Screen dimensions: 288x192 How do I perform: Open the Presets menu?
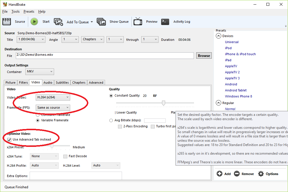tap(29, 11)
